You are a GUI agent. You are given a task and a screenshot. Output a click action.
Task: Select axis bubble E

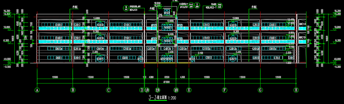pyautogui.click(x=189, y=90)
